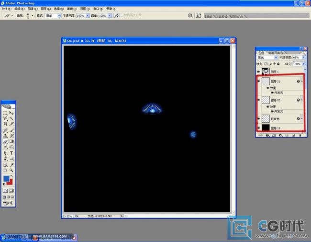Open the tool preset picker arrow

(x=12, y=15)
